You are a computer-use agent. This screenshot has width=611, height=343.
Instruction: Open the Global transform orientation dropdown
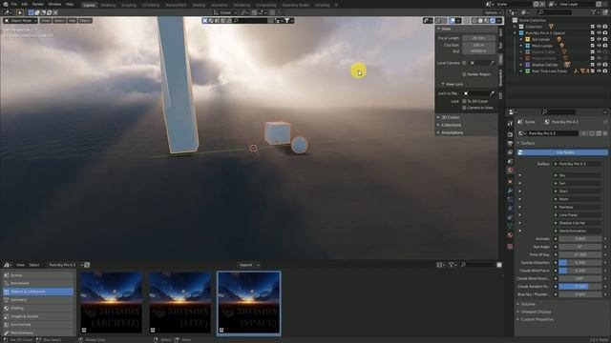point(225,12)
